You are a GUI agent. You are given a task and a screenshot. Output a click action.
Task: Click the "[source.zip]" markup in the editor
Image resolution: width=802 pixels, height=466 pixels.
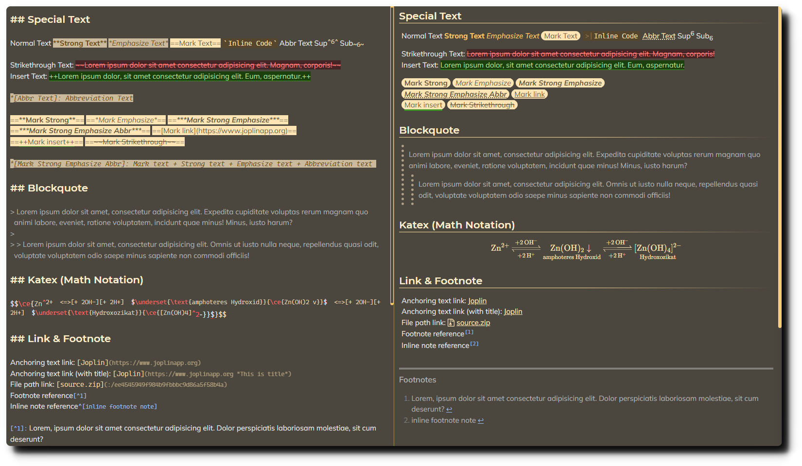tap(81, 384)
